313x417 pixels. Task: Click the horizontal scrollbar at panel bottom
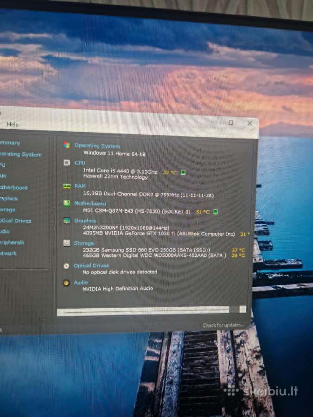[152, 310]
